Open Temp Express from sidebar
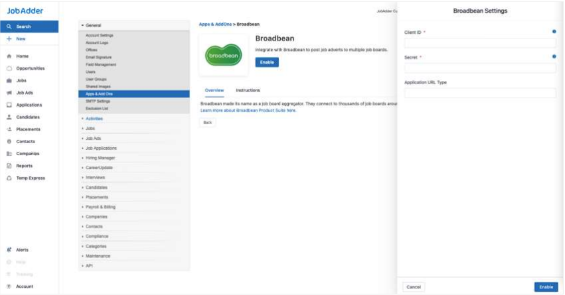Screen dimensions: 565x295 click(x=29, y=178)
